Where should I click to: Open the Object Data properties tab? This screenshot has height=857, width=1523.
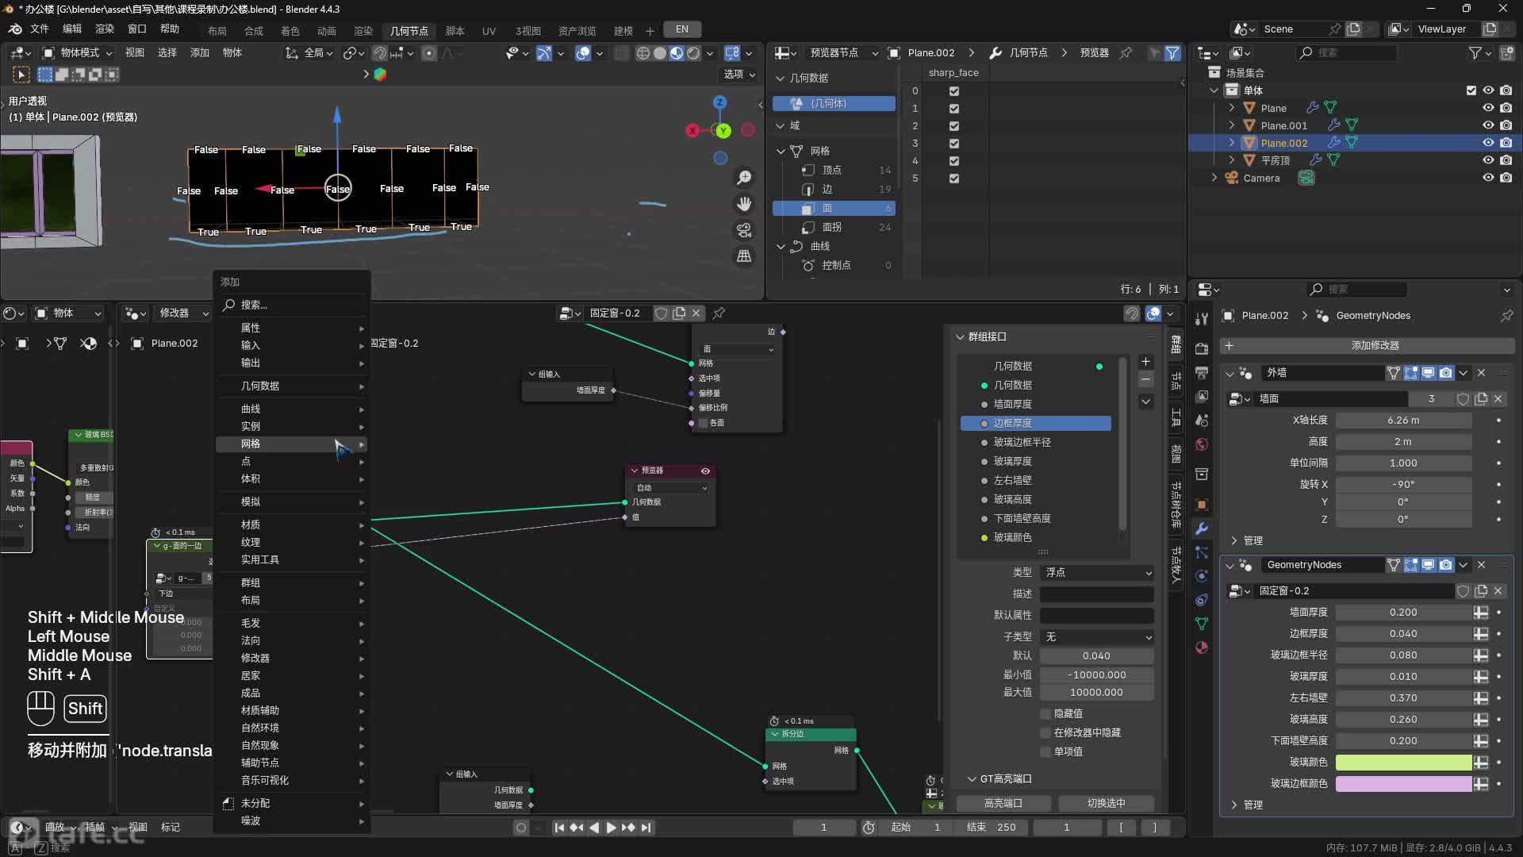click(1202, 624)
